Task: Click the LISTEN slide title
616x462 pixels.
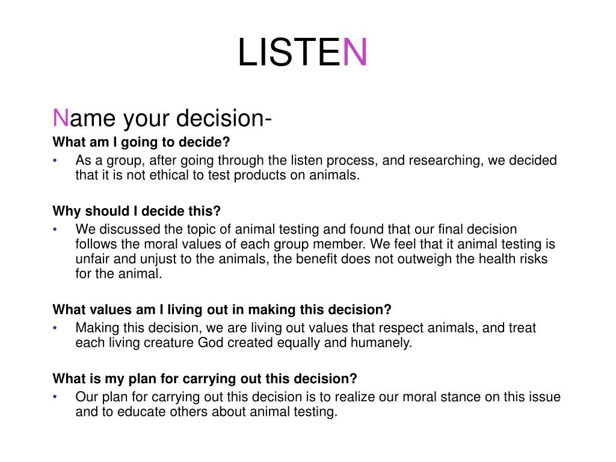Action: (303, 52)
